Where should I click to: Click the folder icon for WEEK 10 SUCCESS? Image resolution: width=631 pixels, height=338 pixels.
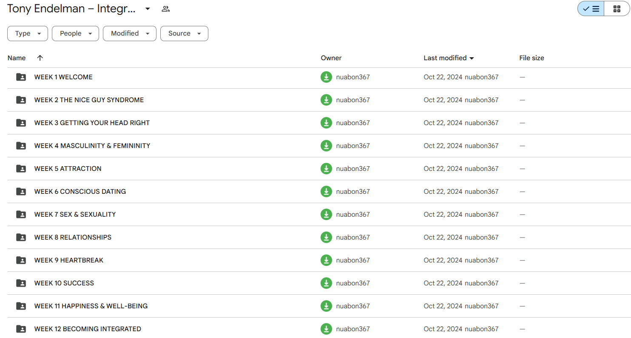(x=21, y=283)
